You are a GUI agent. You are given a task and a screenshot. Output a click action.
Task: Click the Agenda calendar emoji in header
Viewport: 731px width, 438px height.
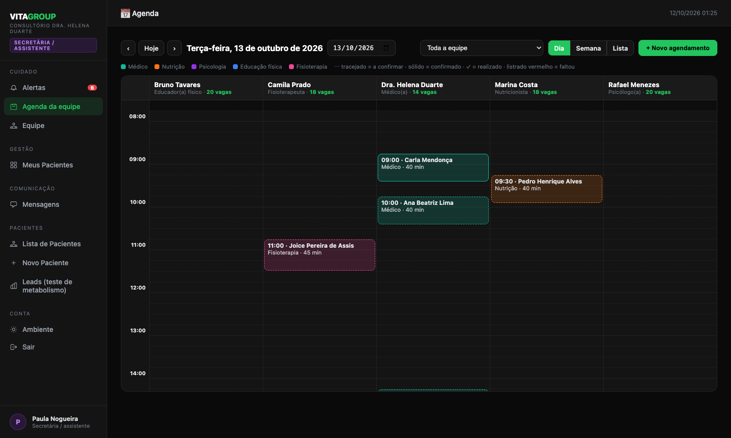(x=125, y=14)
